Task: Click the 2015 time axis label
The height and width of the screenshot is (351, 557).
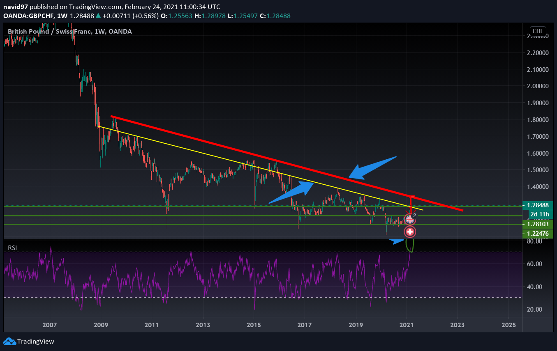Action: [x=254, y=325]
